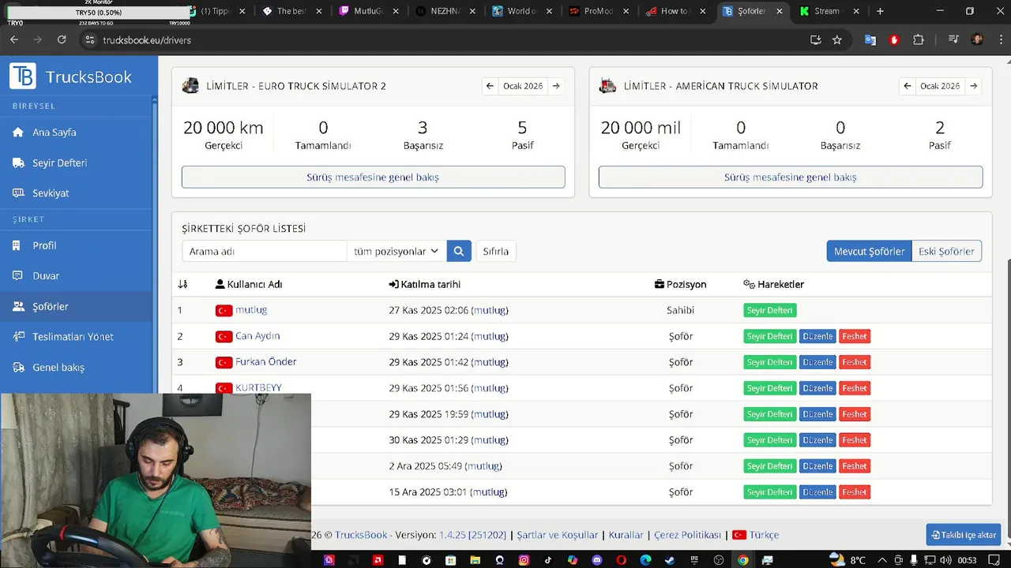Open a new browser tab
Viewport: 1011px width, 568px height.
[x=880, y=11]
